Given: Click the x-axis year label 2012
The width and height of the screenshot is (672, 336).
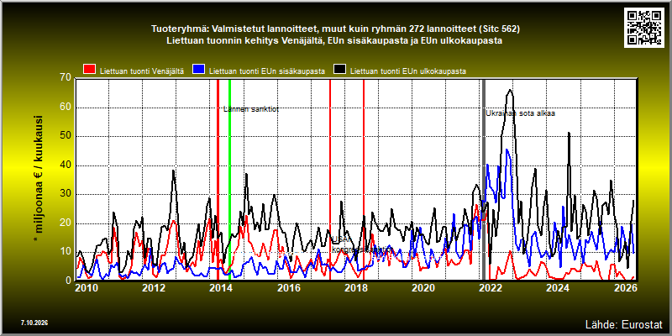Looking at the screenshot, I should tap(154, 287).
